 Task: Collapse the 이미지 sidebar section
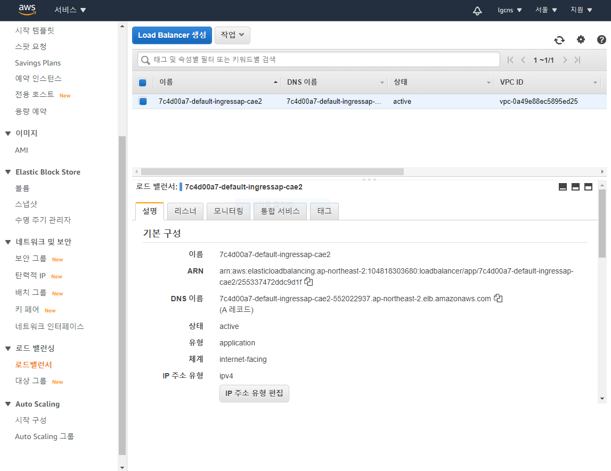point(8,134)
